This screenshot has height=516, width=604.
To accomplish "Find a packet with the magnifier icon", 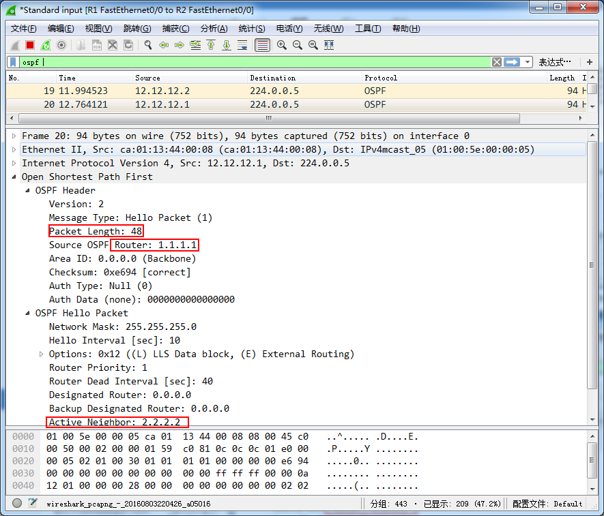I will pos(148,45).
